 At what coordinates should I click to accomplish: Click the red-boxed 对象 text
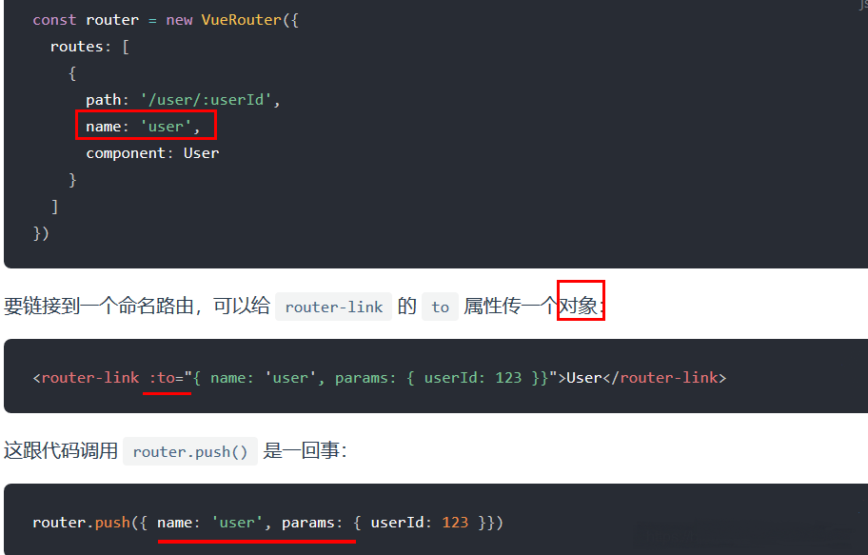tap(581, 300)
